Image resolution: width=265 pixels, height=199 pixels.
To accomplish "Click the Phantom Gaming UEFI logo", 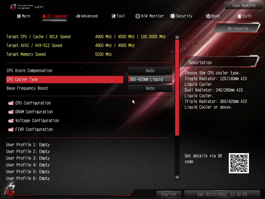I will [27, 7].
